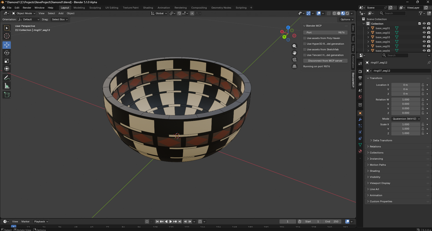Image resolution: width=432 pixels, height=231 pixels.
Task: Expand base_seg02 in the outliner
Action: (368, 33)
